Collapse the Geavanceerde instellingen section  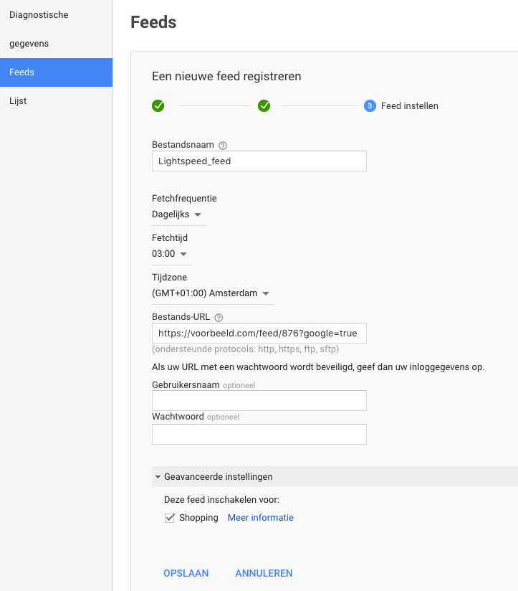[x=215, y=477]
